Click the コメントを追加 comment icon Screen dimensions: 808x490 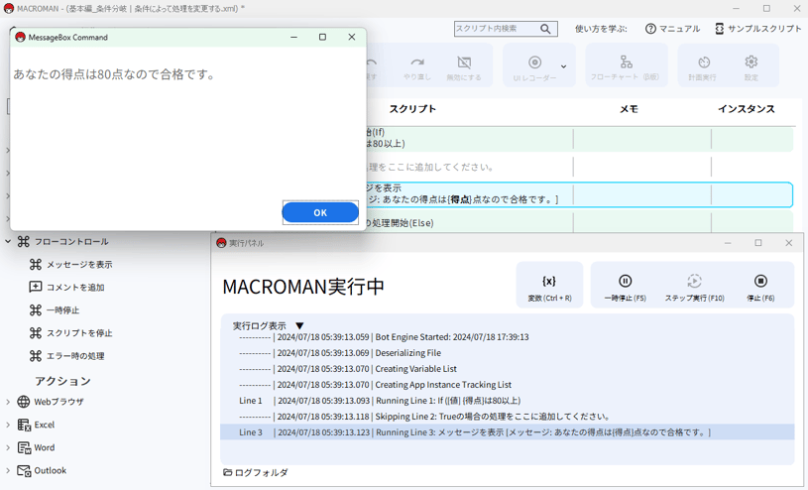pos(35,287)
